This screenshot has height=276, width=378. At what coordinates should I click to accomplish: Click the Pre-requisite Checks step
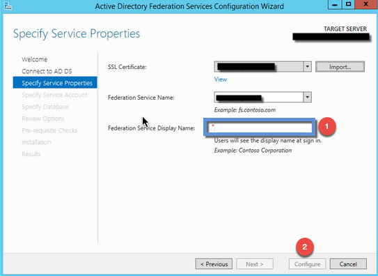49,130
